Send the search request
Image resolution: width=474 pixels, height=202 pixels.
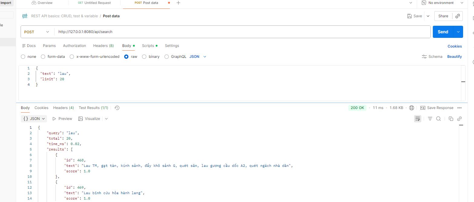443,31
